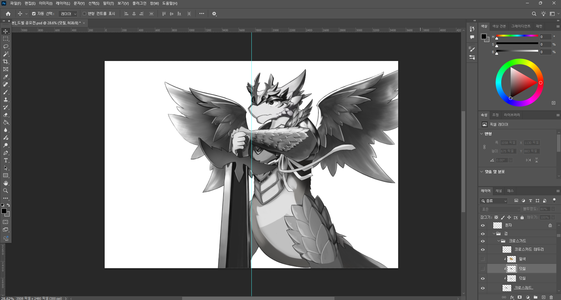Create a new layer group folder
The image size is (561, 300).
coord(536,297)
